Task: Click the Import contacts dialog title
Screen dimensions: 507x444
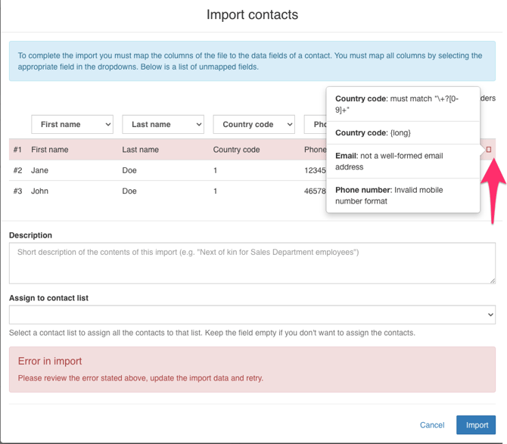Action: [252, 15]
